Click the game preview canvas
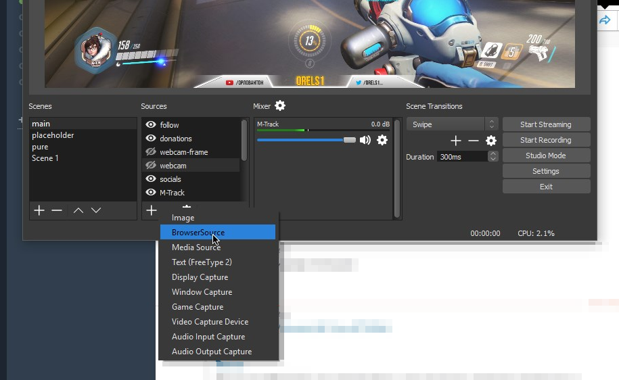 tap(310, 43)
